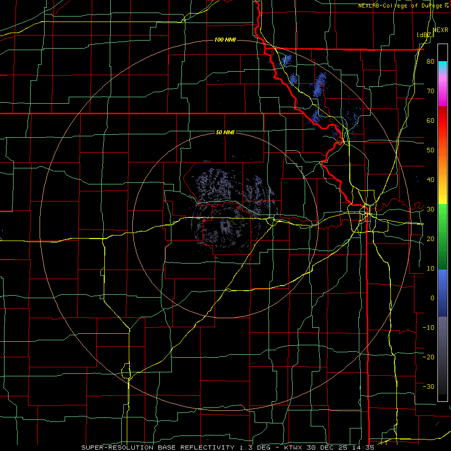Click the -30 value on the dBZ scale

pos(428,387)
